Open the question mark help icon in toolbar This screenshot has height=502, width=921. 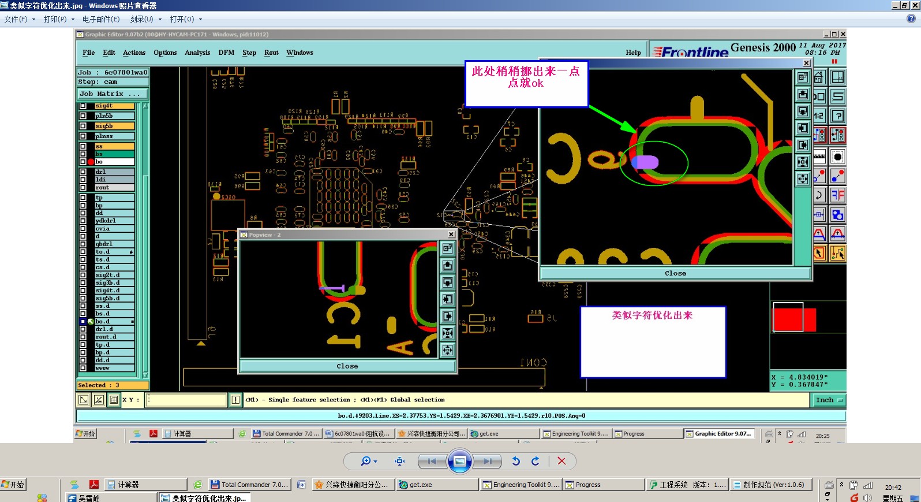coord(838,116)
